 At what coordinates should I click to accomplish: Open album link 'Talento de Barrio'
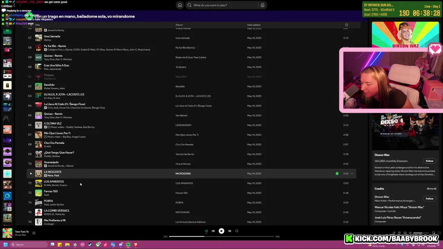point(185,154)
